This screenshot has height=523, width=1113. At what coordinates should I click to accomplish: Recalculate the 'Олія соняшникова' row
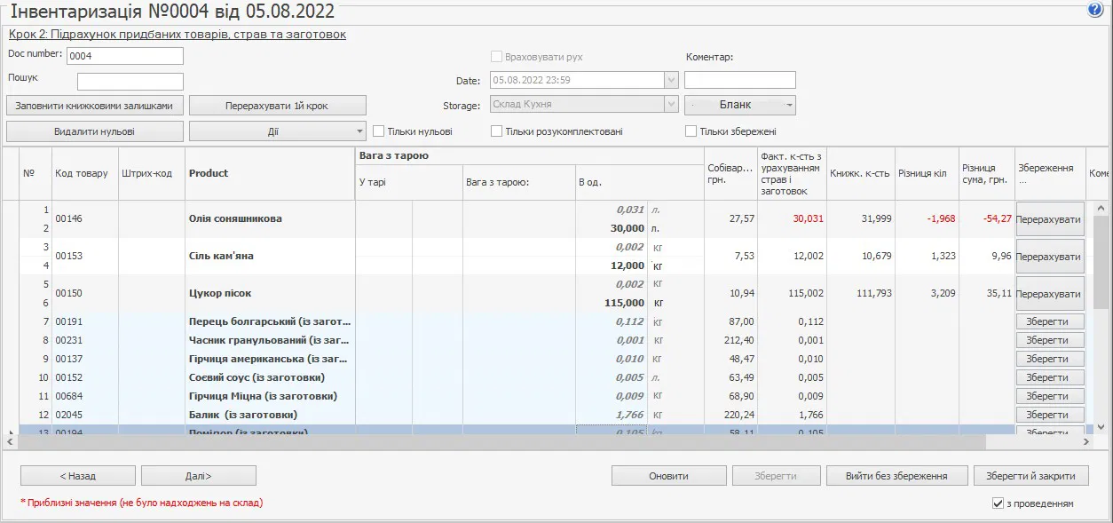click(1049, 219)
